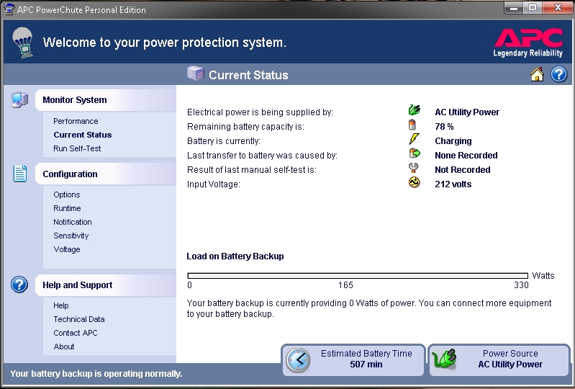Image resolution: width=575 pixels, height=389 pixels.
Task: Click the green plug icon in Power Source panel
Action: coord(444,359)
